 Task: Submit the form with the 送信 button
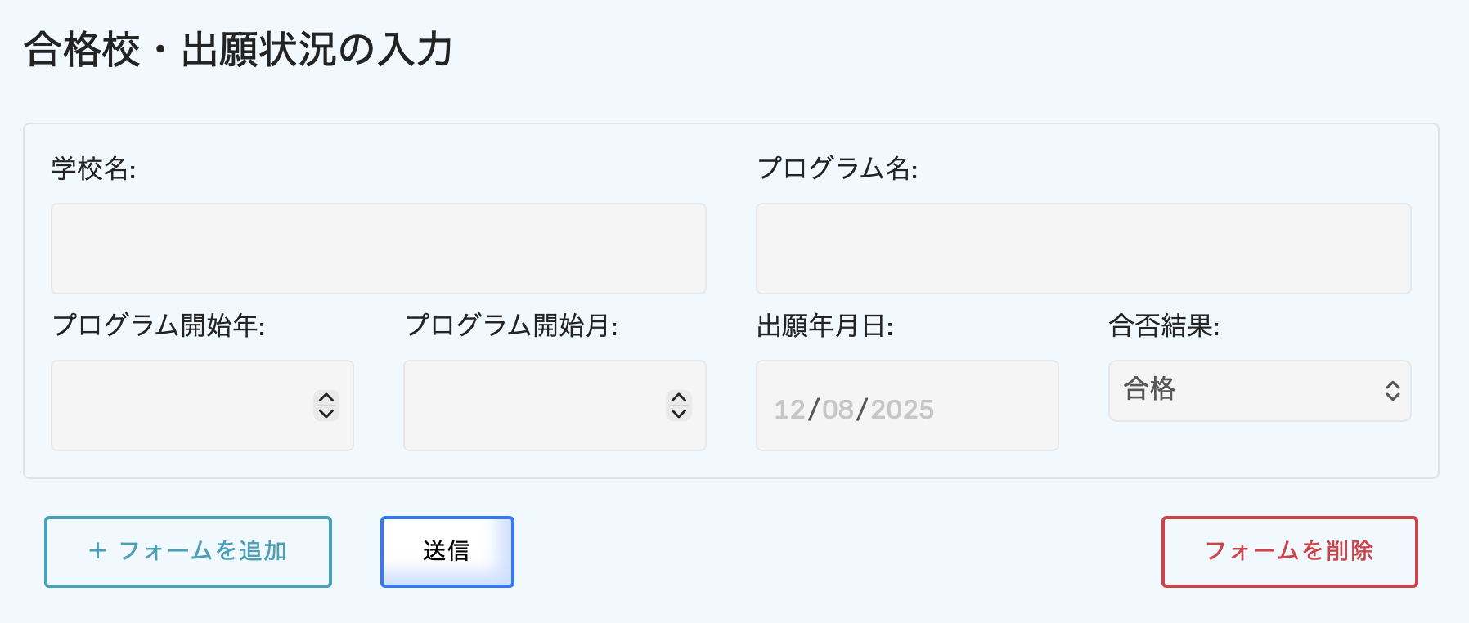point(447,551)
